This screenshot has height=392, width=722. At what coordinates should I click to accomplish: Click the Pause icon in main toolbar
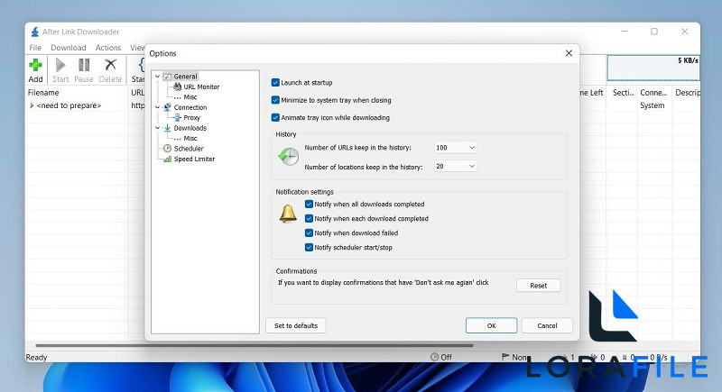84,65
